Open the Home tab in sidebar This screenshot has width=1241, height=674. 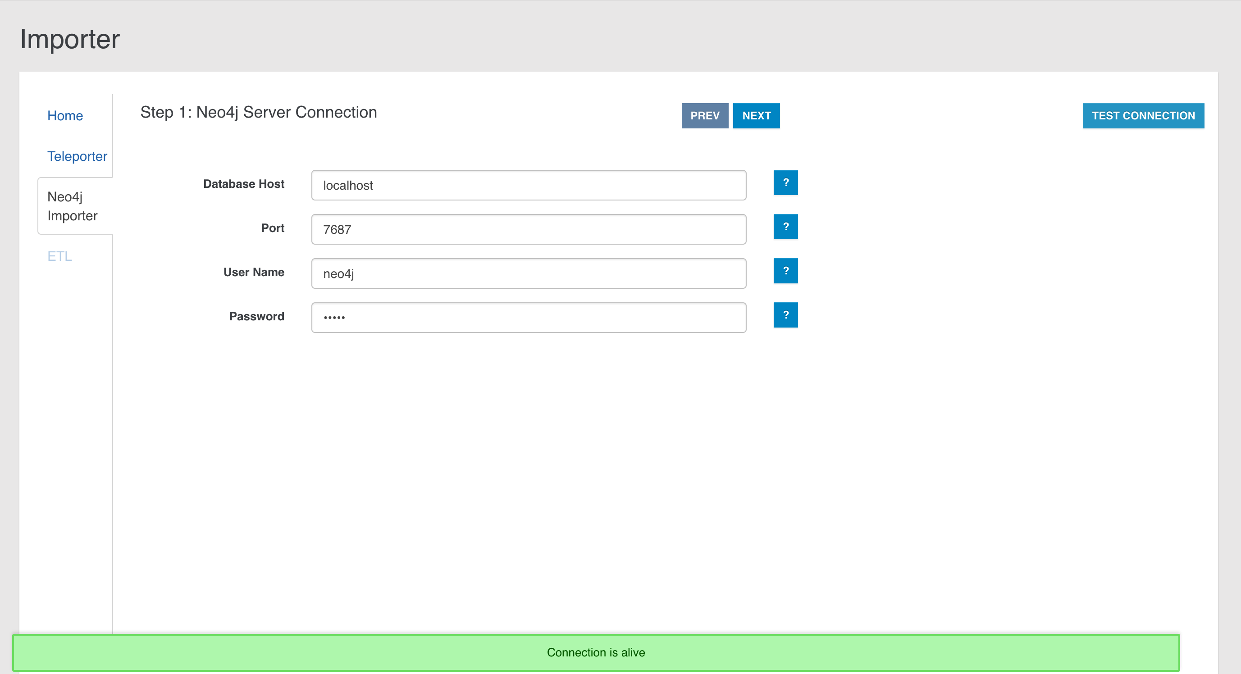tap(65, 116)
